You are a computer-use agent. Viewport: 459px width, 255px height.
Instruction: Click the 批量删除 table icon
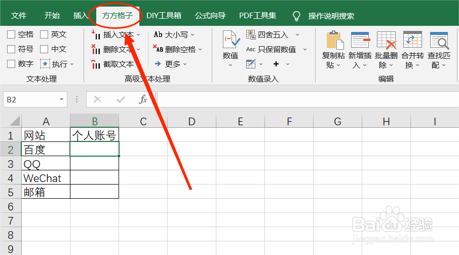coord(387,40)
